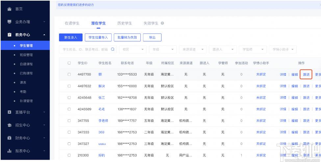The width and height of the screenshot is (321, 162).
Task: Open 考勤 in the sidebar
Action: click(23, 92)
